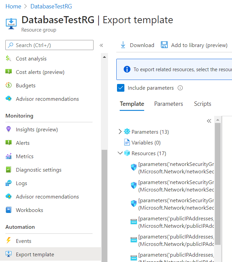
Task: Click the Workbooks icon
Action: click(x=8, y=210)
